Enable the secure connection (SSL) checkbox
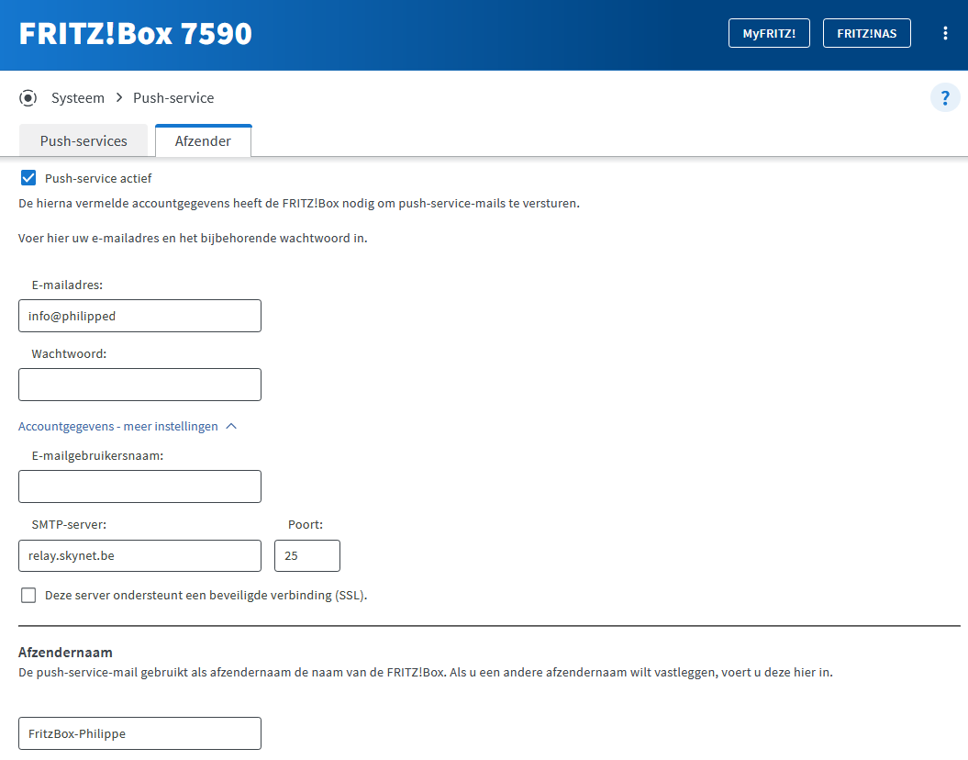Viewport: 968px width, 760px height. (28, 595)
